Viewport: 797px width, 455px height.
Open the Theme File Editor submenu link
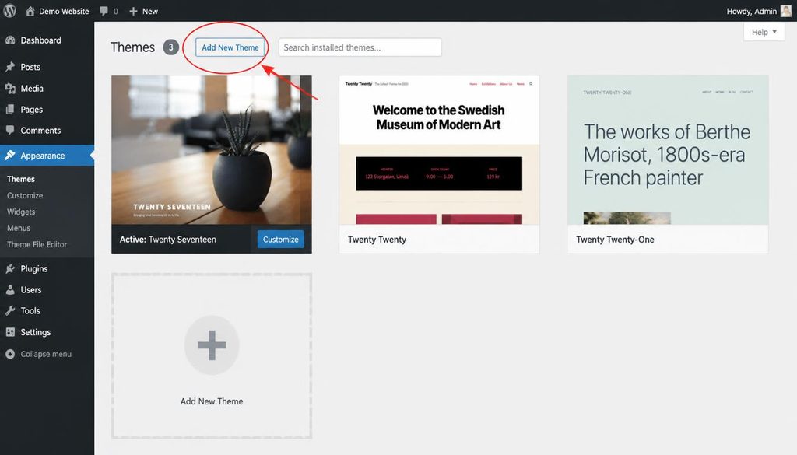37,244
